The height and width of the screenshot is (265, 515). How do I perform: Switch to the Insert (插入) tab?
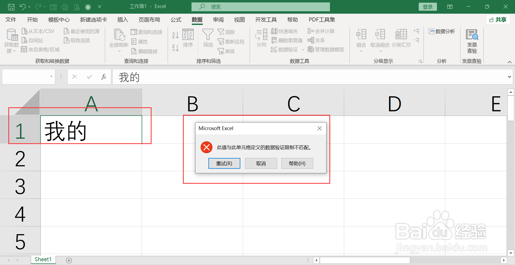coord(123,20)
